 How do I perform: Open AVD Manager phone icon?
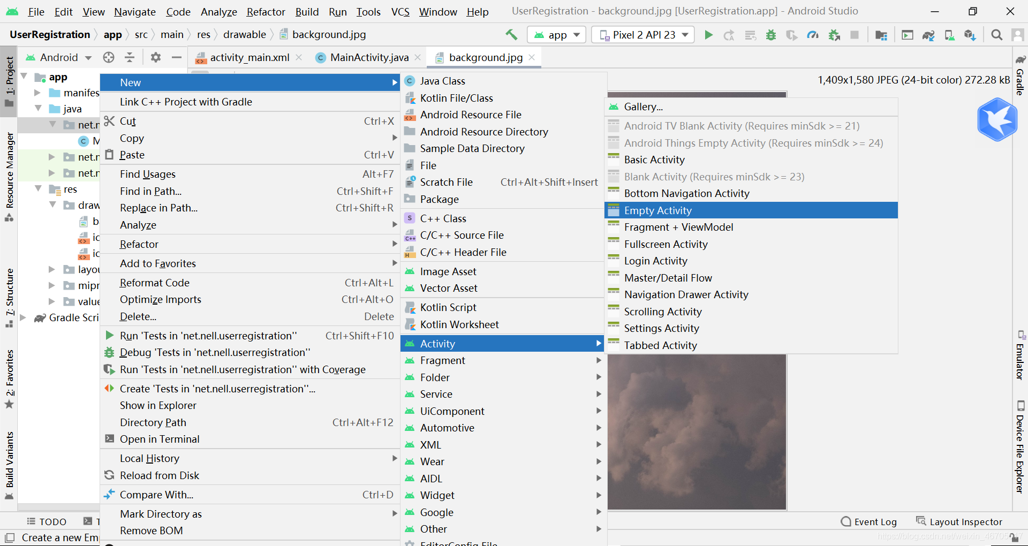pyautogui.click(x=949, y=35)
